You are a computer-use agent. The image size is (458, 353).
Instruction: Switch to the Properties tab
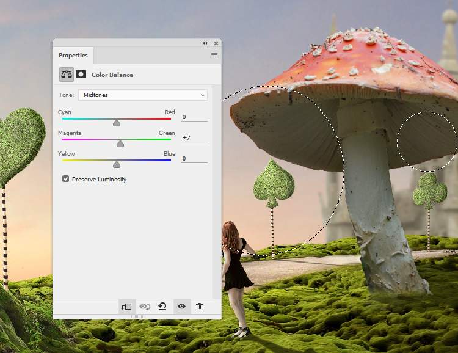[x=73, y=56]
